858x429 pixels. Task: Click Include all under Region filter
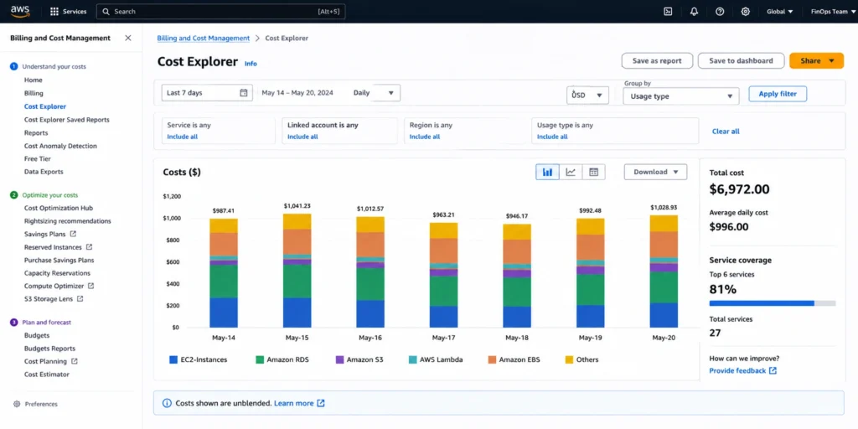(x=425, y=137)
